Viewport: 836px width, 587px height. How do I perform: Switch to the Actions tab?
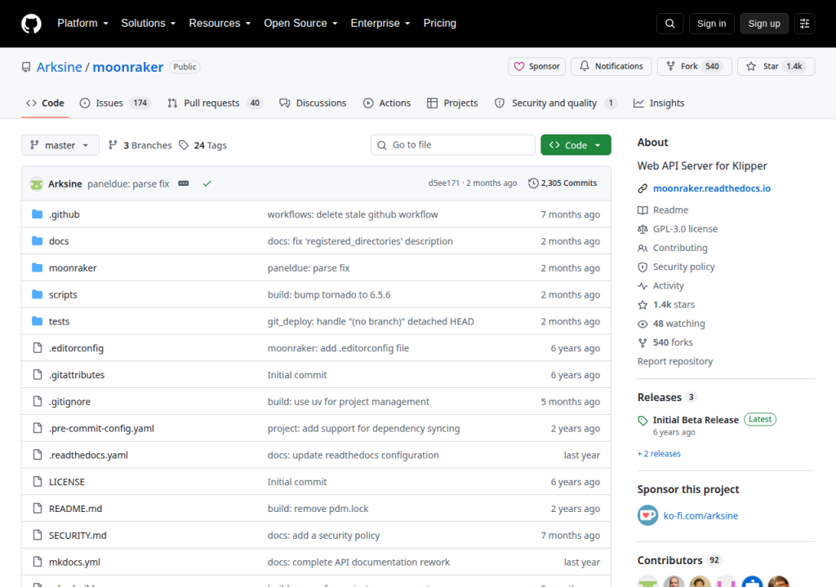pos(387,103)
